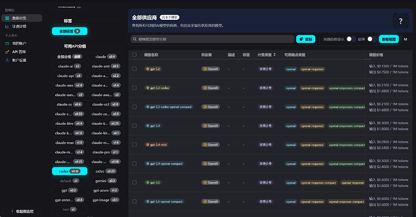Click the gpt-5.2 model name tag
This screenshot has width=416, height=217.
(153, 69)
